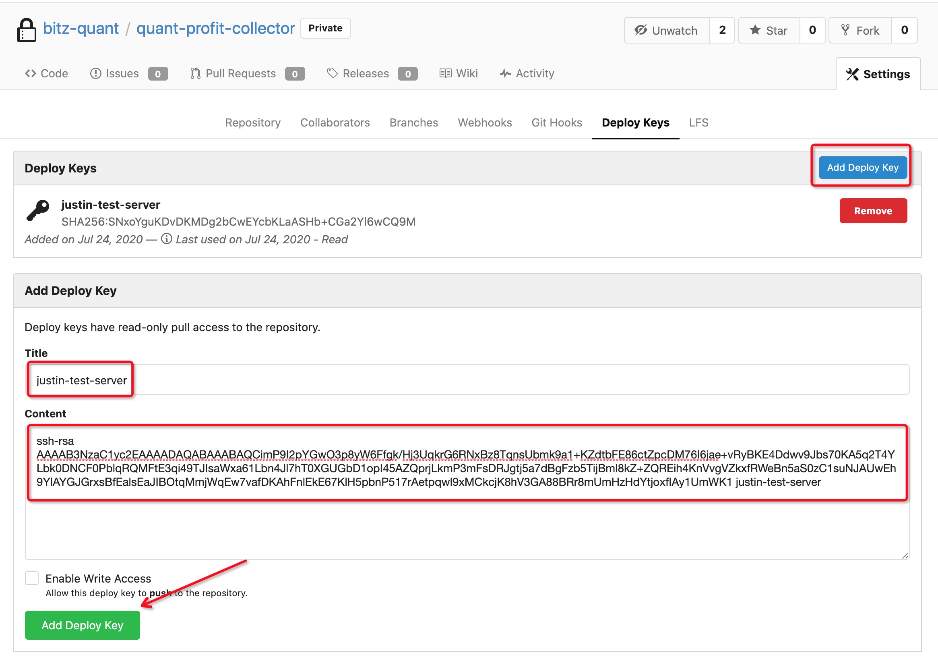Click the private repository lock icon
The height and width of the screenshot is (672, 938).
[x=26, y=30]
